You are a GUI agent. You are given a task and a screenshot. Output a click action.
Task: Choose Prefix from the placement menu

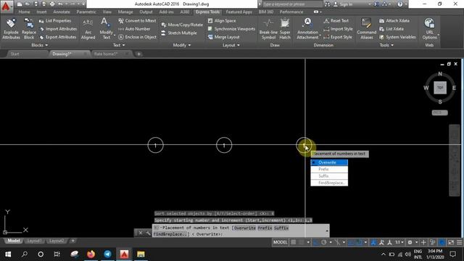[x=329, y=169]
